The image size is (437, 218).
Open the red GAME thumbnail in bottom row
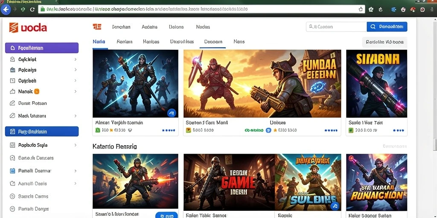229,182
